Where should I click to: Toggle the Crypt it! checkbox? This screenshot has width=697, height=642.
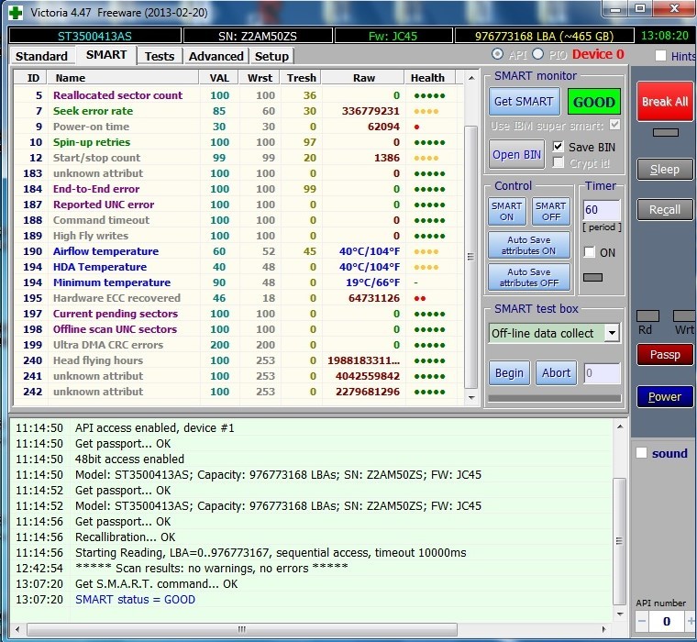(559, 162)
